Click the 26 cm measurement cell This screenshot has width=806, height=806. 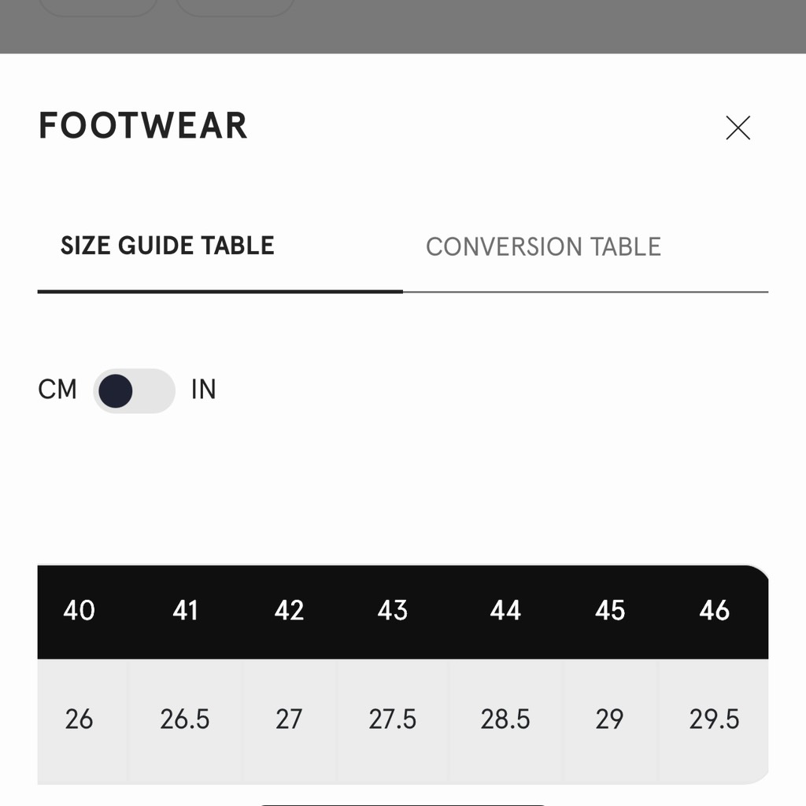tap(79, 719)
